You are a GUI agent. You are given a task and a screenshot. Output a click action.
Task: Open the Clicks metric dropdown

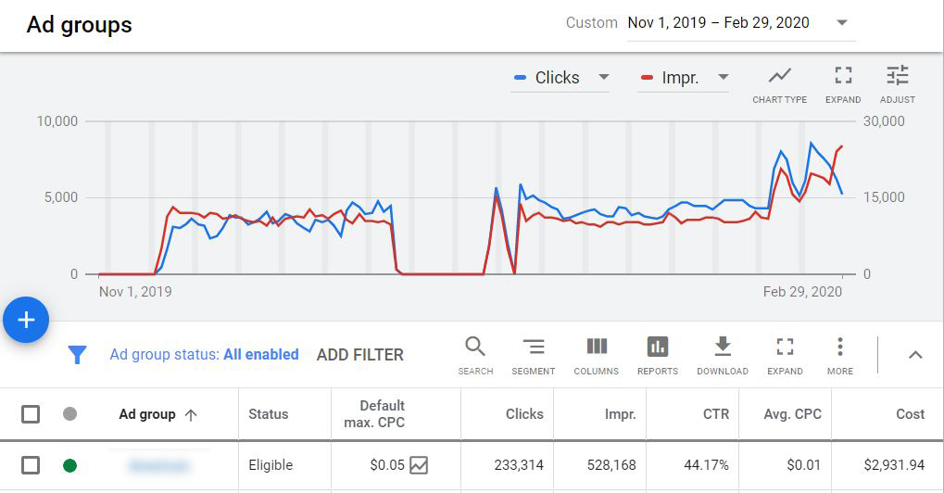(x=561, y=78)
